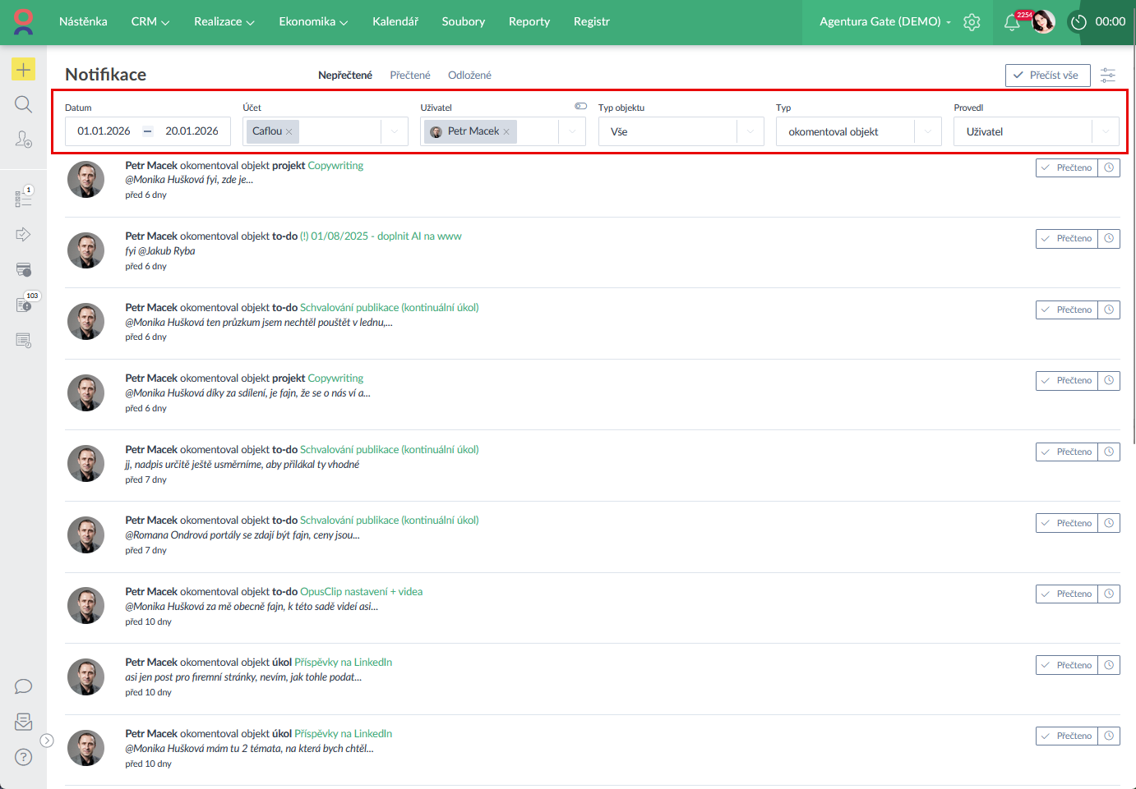Screen dimensions: 1136x789
Task: Open settings gear in top bar
Action: click(x=972, y=22)
